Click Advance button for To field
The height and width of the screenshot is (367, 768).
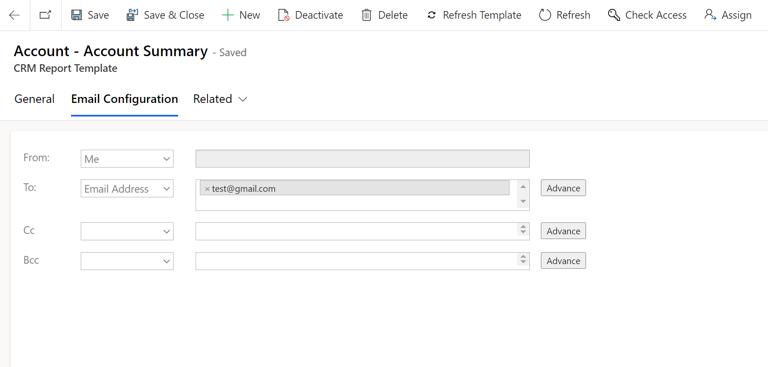tap(563, 188)
